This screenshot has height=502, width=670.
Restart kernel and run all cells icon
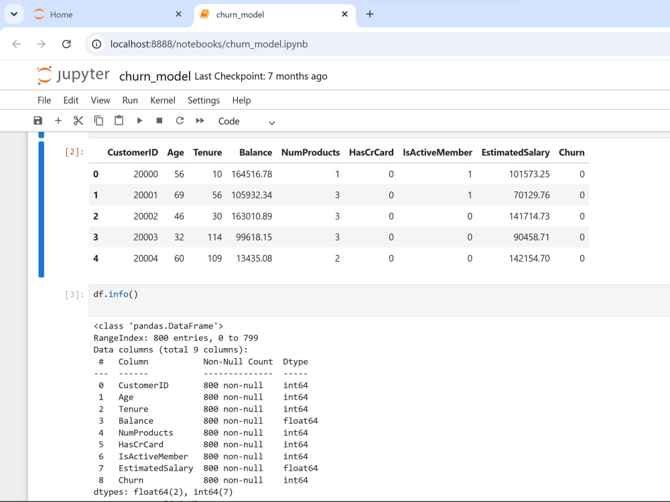(200, 120)
